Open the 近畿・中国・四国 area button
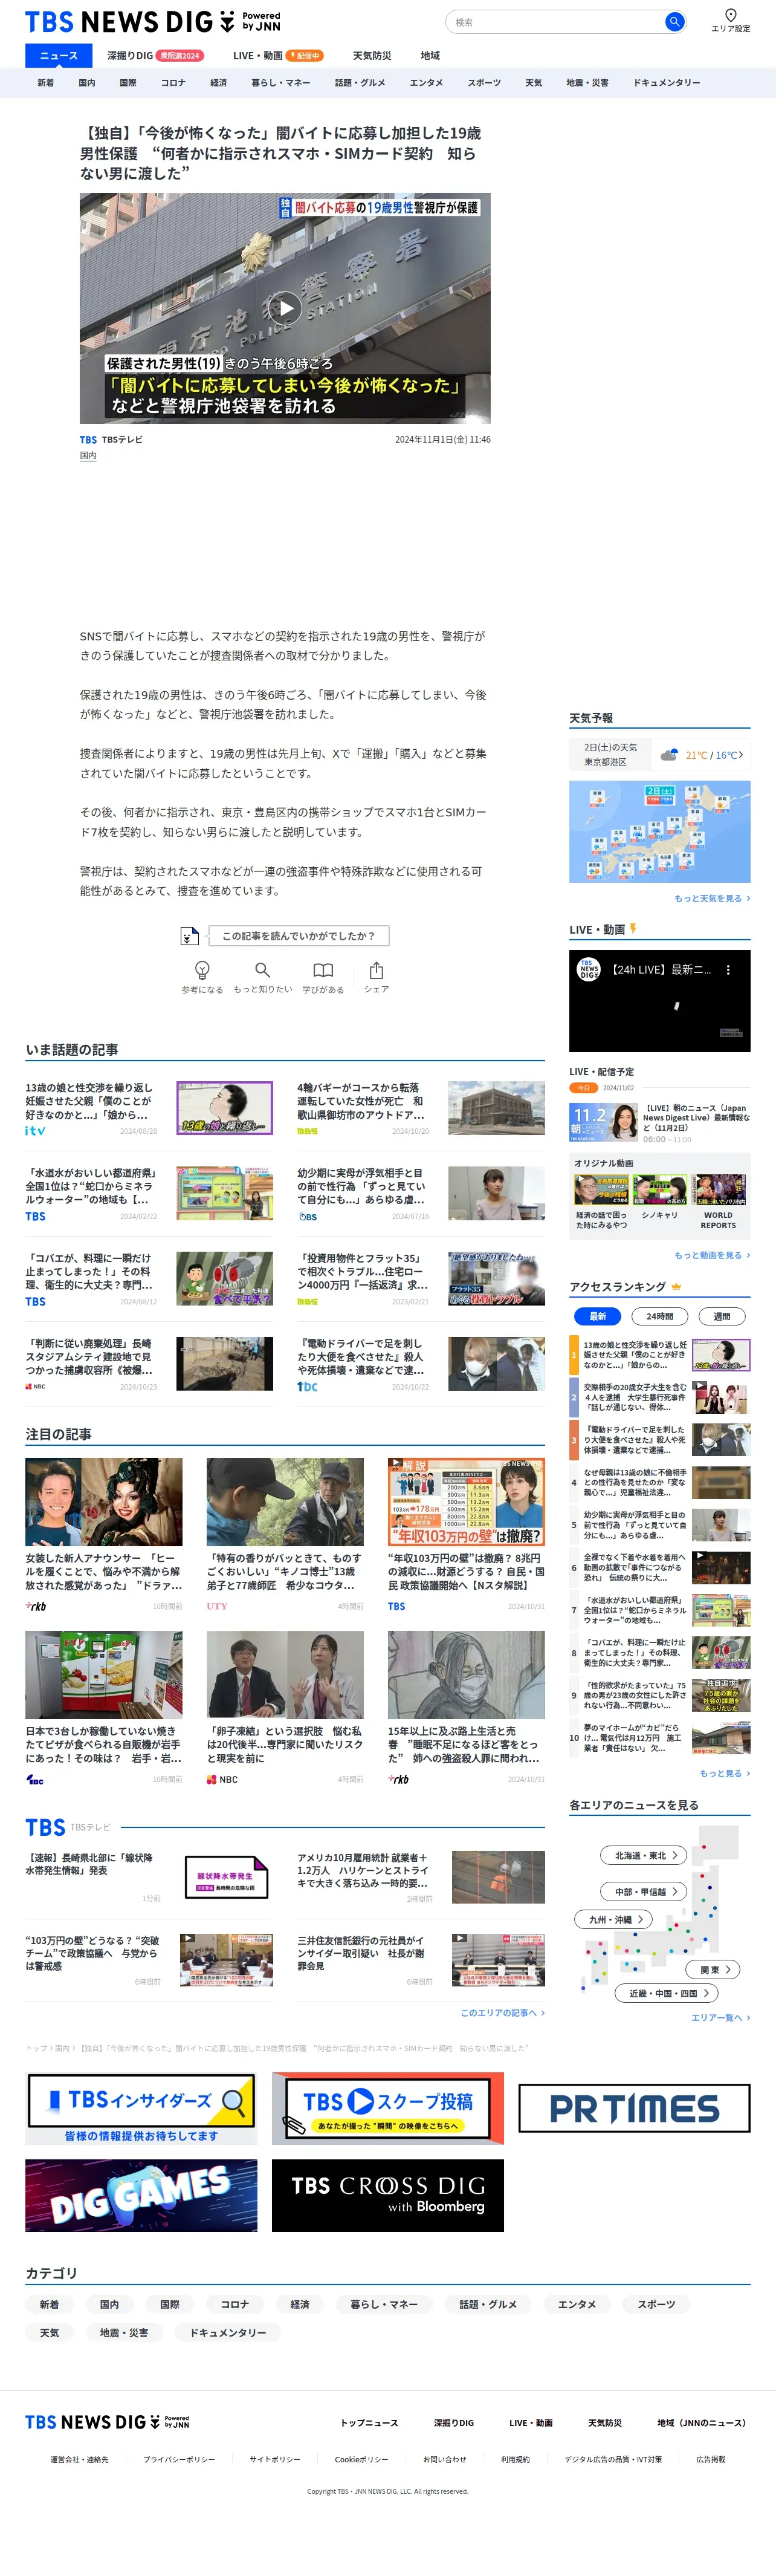This screenshot has height=2576, width=776. coord(667,1993)
